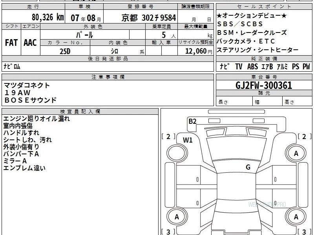Image resolution: width=314 pixels, height=235 pixels.
Task: Click the シートしわ、汚れ inspector note
Action: point(27,140)
